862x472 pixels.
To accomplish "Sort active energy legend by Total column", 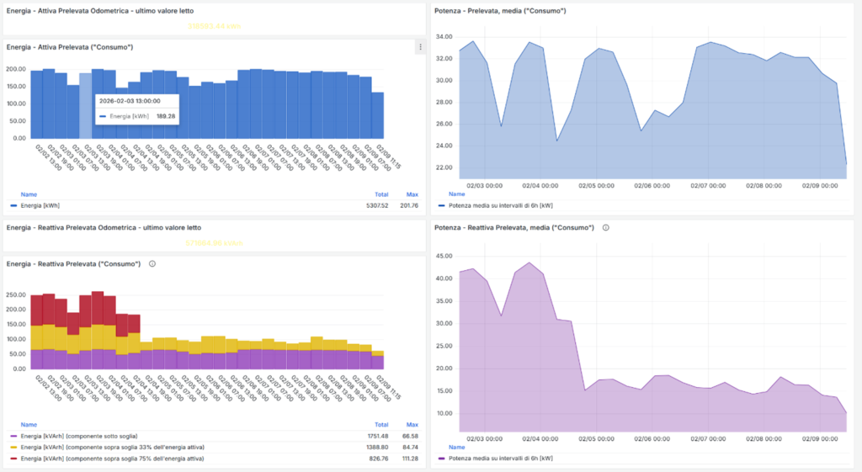I will [x=380, y=194].
